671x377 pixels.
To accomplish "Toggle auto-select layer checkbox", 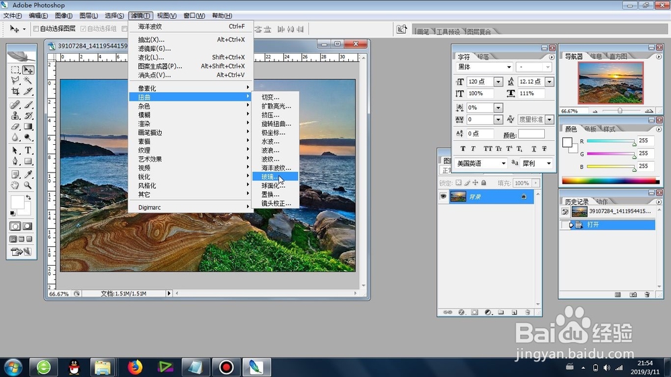I will [36, 29].
